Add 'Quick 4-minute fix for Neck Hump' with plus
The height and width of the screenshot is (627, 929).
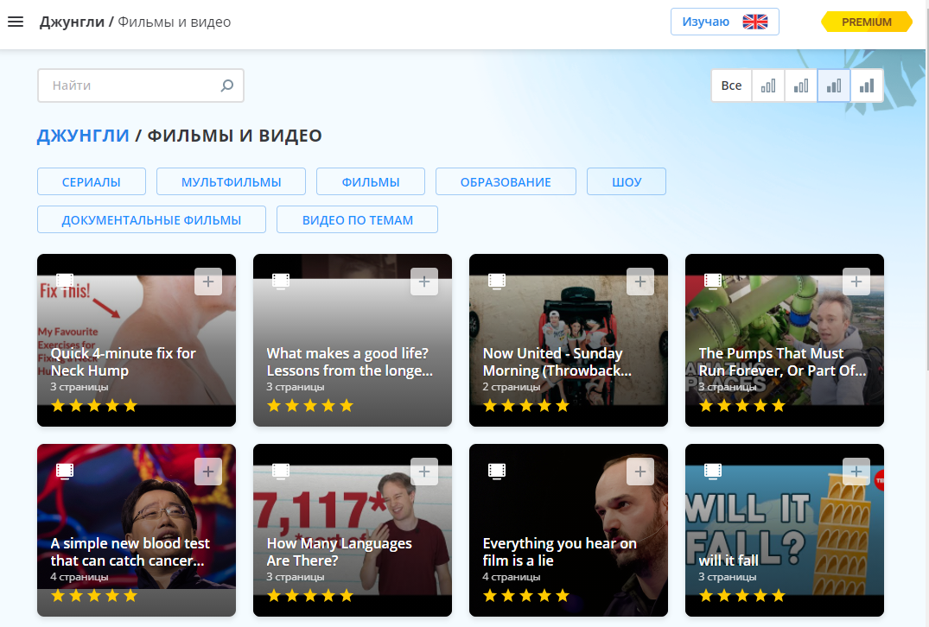[x=208, y=282]
